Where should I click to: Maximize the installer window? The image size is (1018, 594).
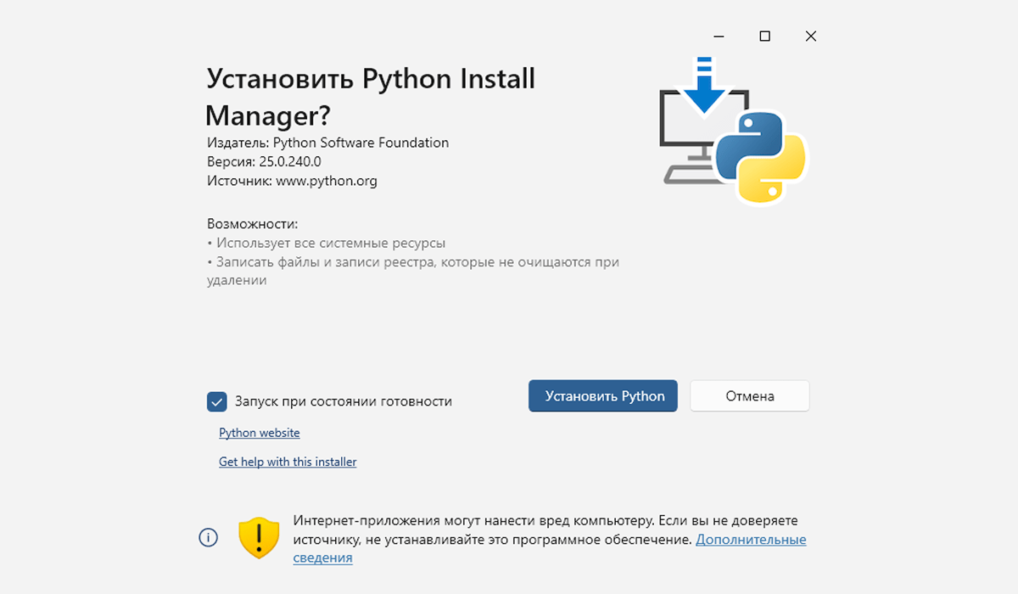(x=764, y=36)
